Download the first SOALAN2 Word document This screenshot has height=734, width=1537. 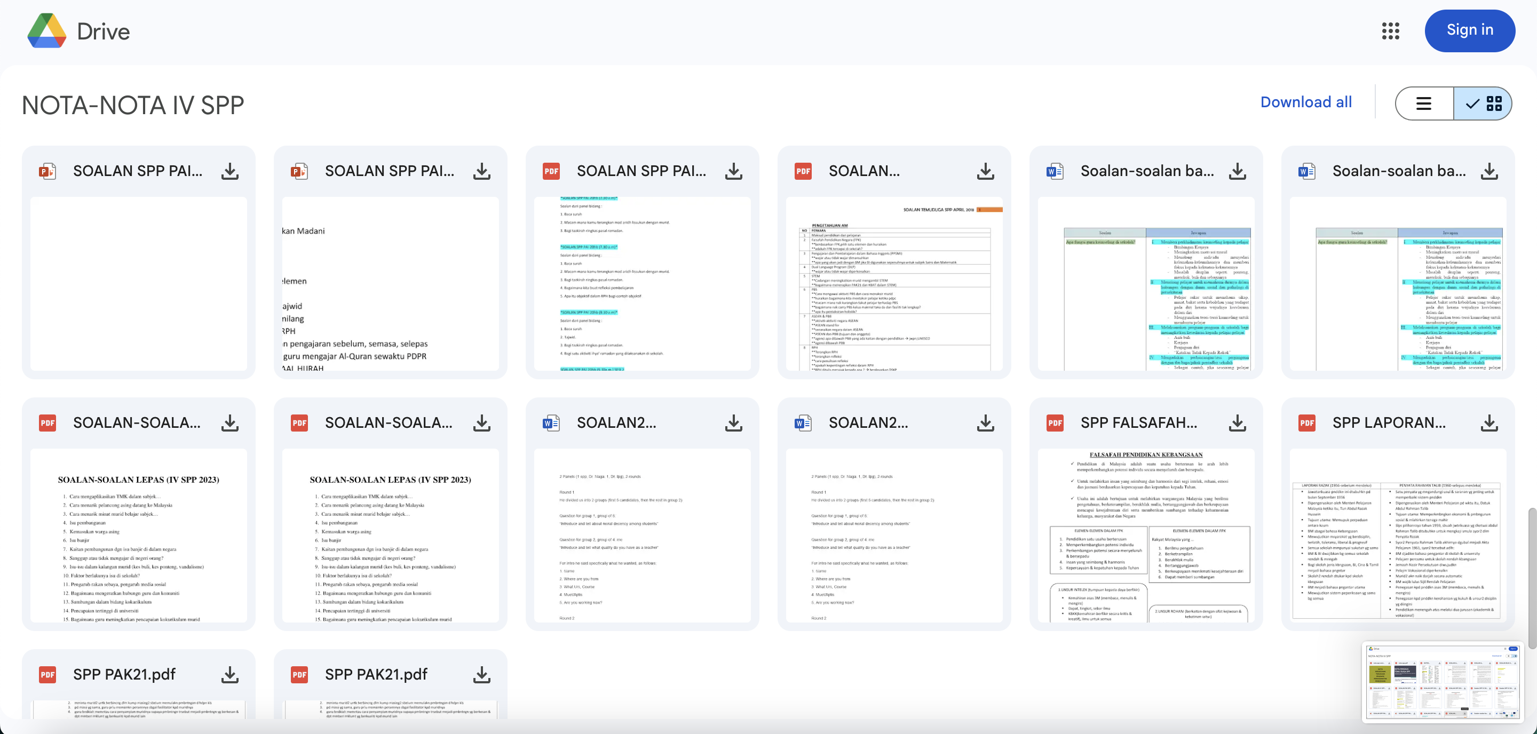pos(733,423)
